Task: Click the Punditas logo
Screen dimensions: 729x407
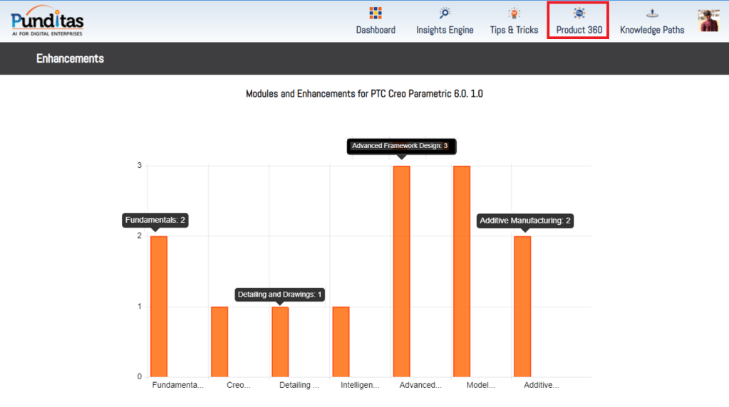Action: [x=48, y=21]
